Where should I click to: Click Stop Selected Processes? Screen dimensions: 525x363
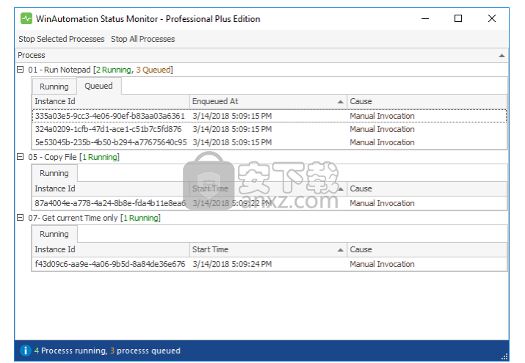point(62,39)
